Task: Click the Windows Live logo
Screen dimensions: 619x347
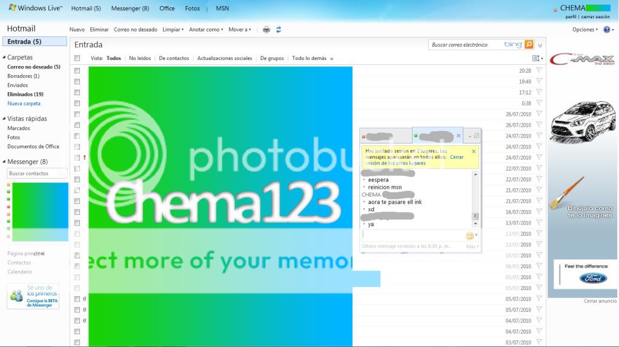Action: point(36,8)
